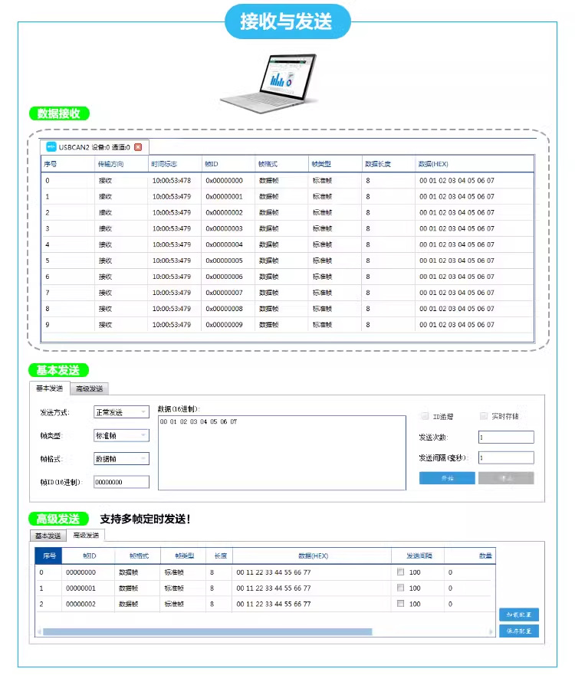Select received frame 0x00000002 cell

tap(228, 212)
